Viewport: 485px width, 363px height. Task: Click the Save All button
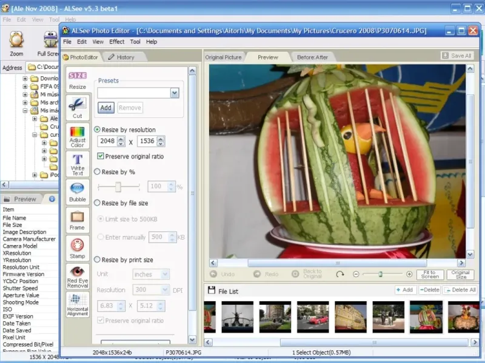[457, 56]
